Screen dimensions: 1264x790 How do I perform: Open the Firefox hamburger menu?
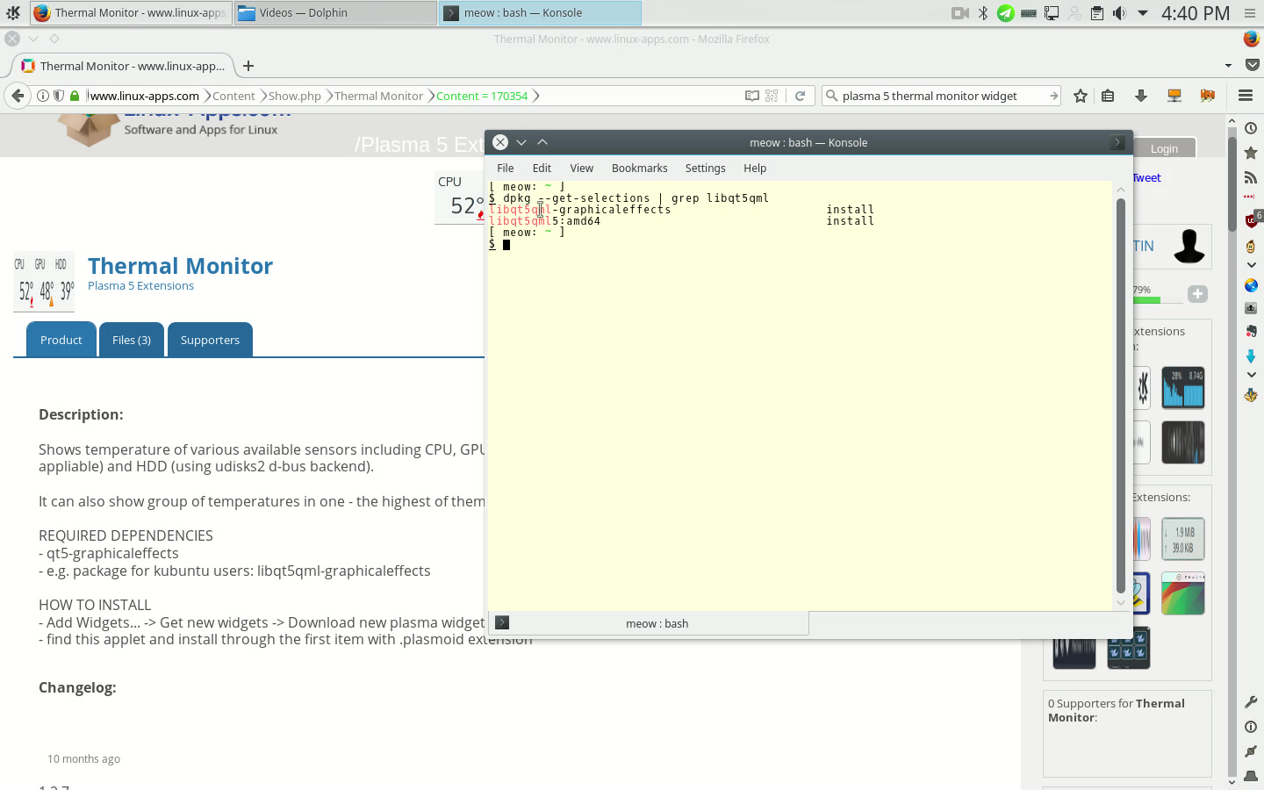point(1245,96)
